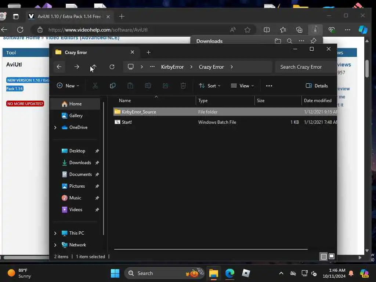The height and width of the screenshot is (282, 376).
Task: Go up one folder level
Action: [94, 67]
